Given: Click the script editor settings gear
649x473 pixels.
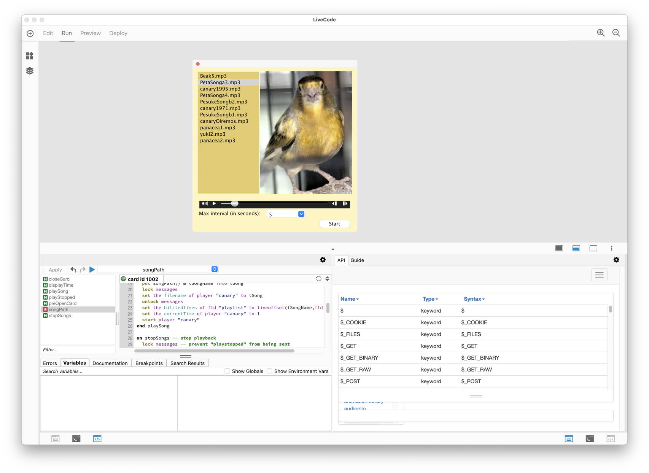Looking at the screenshot, I should pyautogui.click(x=323, y=260).
